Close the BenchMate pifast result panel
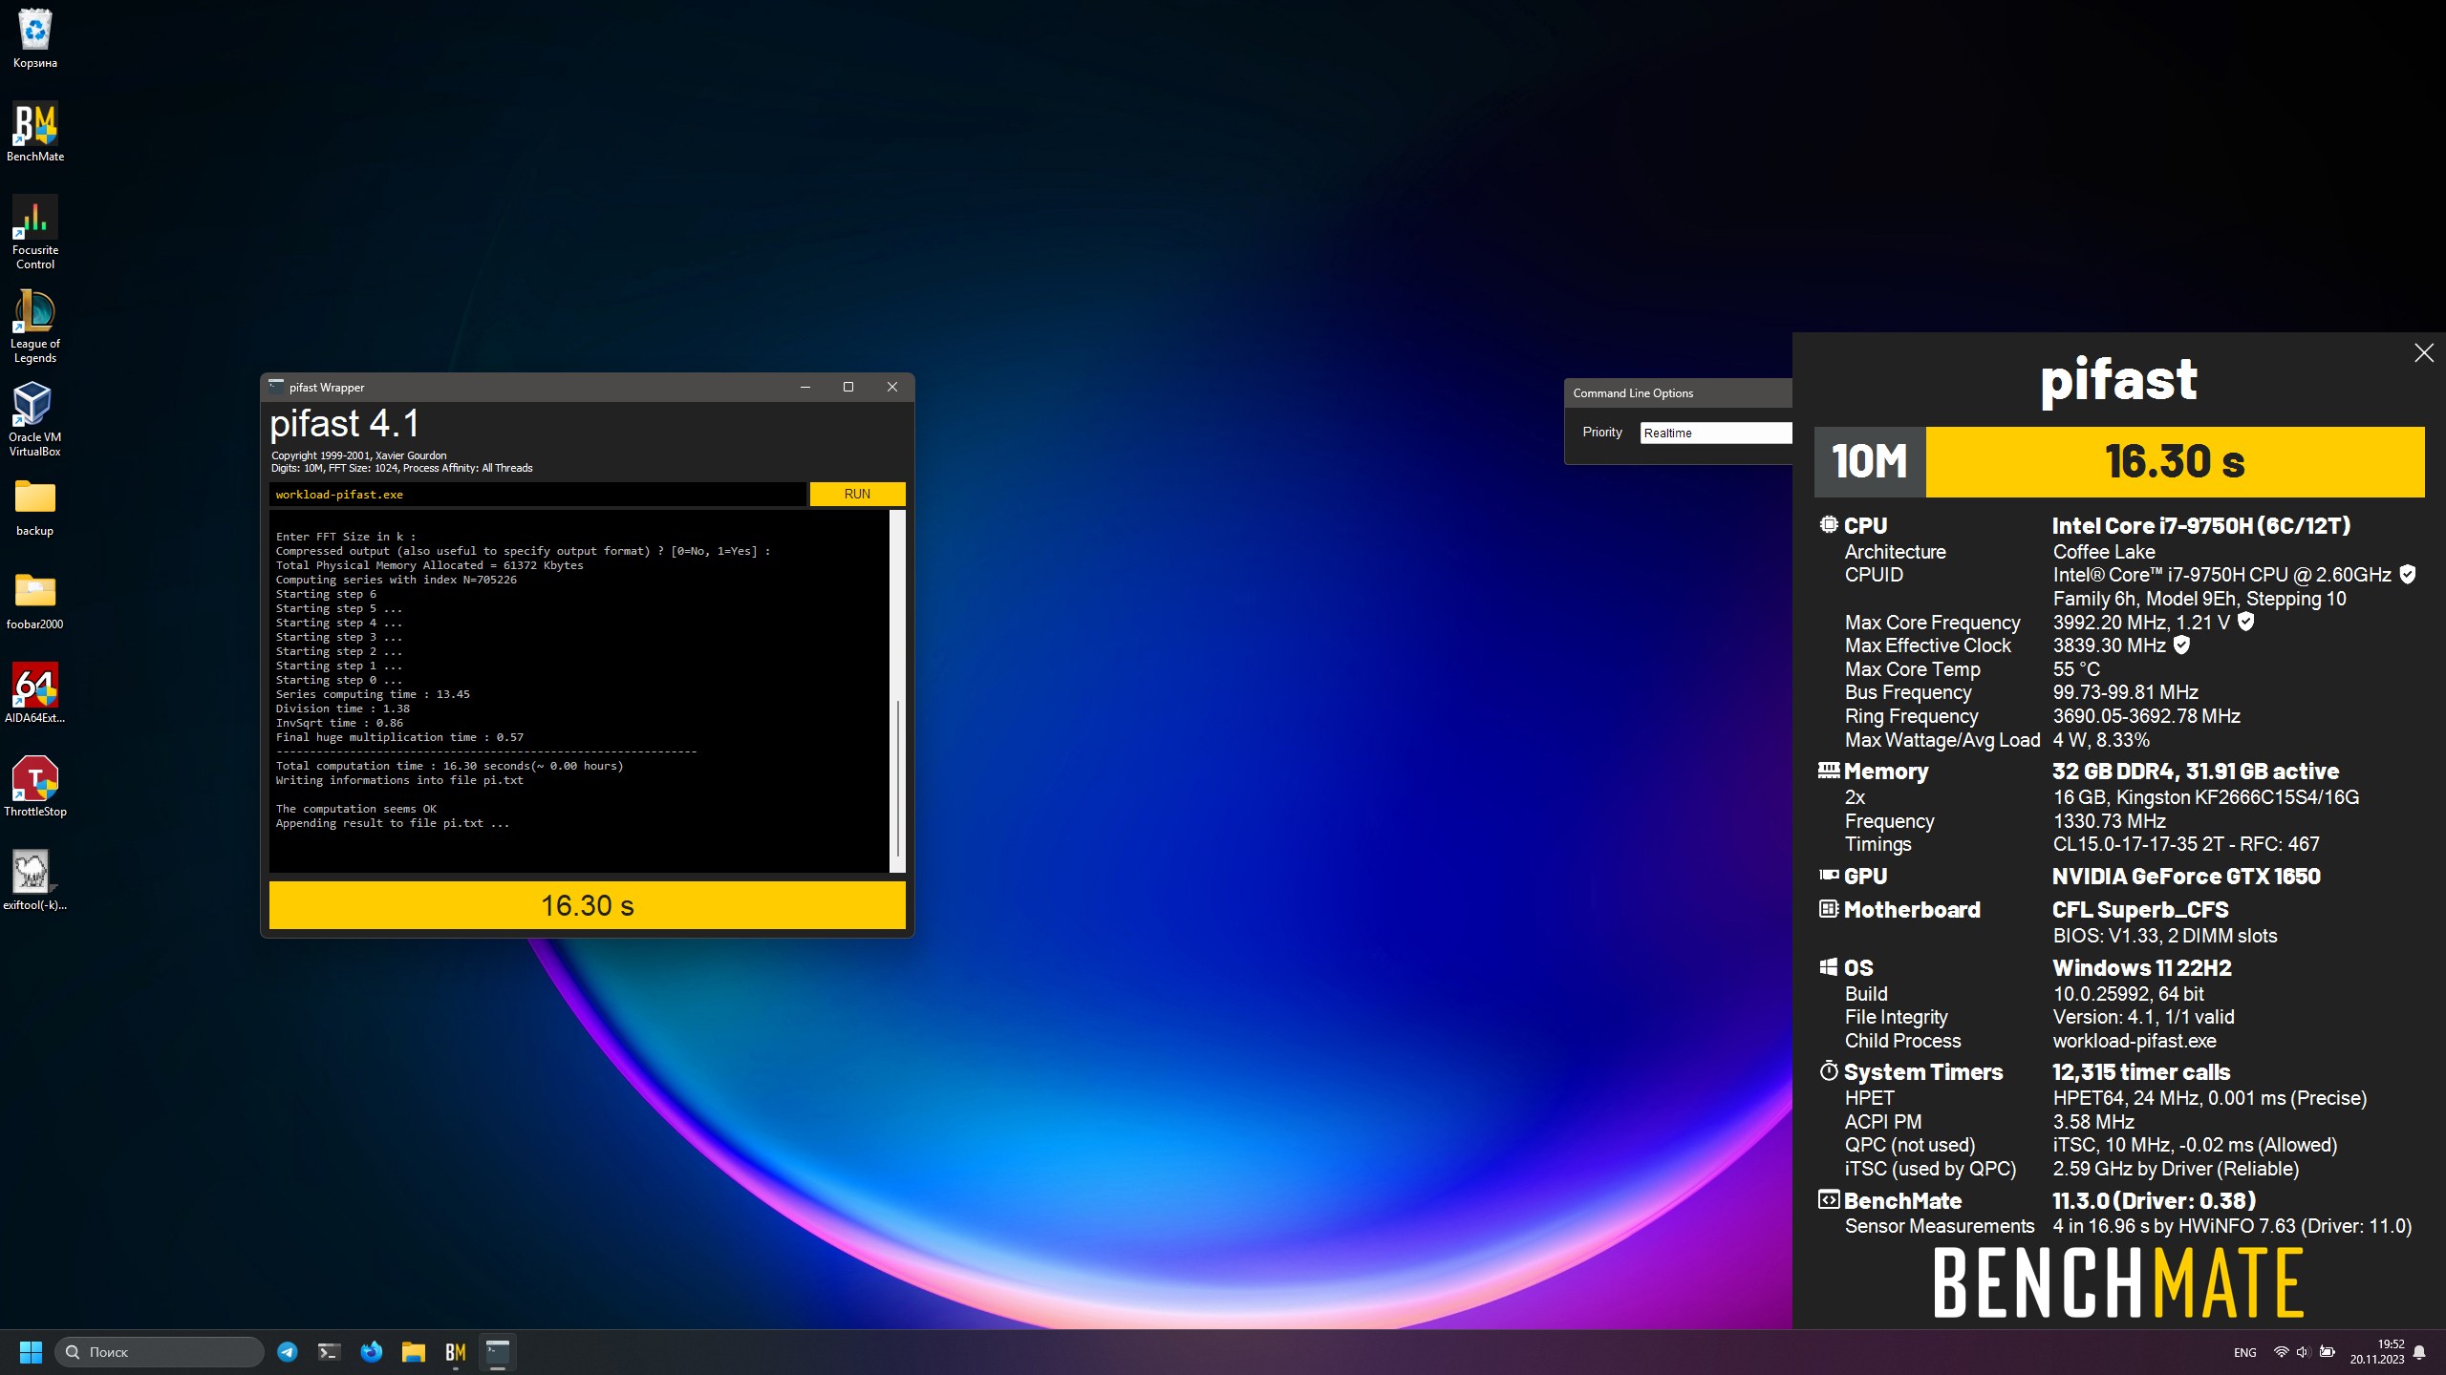 2424,353
